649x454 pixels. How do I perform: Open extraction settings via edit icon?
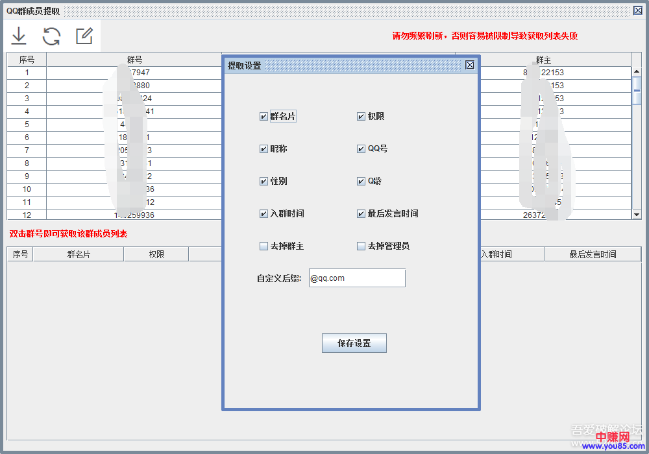pyautogui.click(x=84, y=36)
